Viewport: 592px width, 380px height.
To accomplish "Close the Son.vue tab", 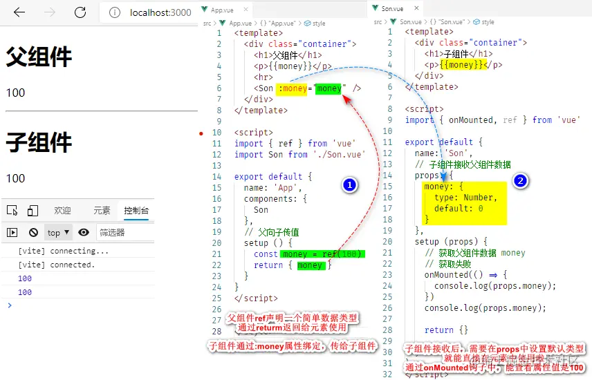I will pos(416,8).
